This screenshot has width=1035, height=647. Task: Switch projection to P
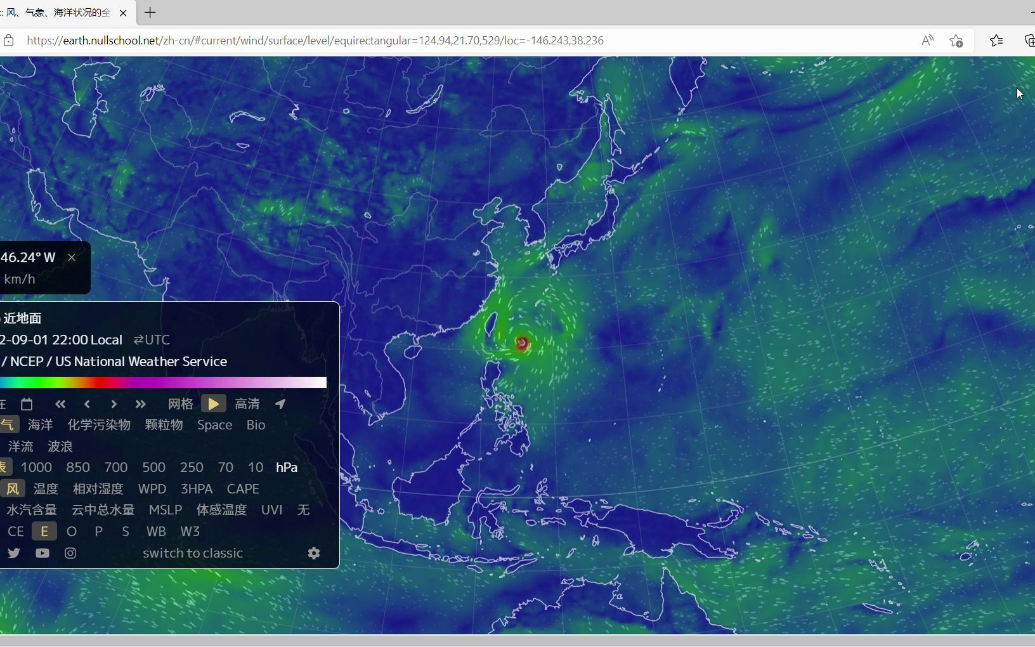point(98,532)
